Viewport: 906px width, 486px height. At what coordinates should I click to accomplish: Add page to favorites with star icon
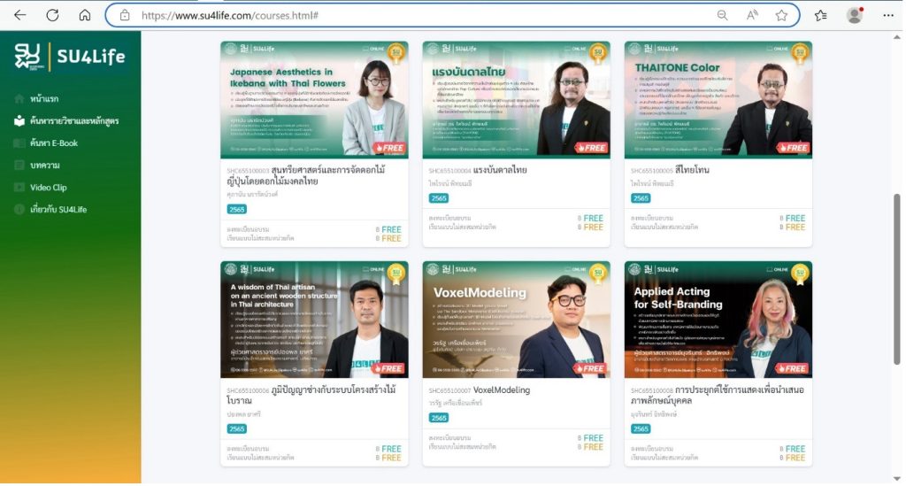tap(781, 15)
